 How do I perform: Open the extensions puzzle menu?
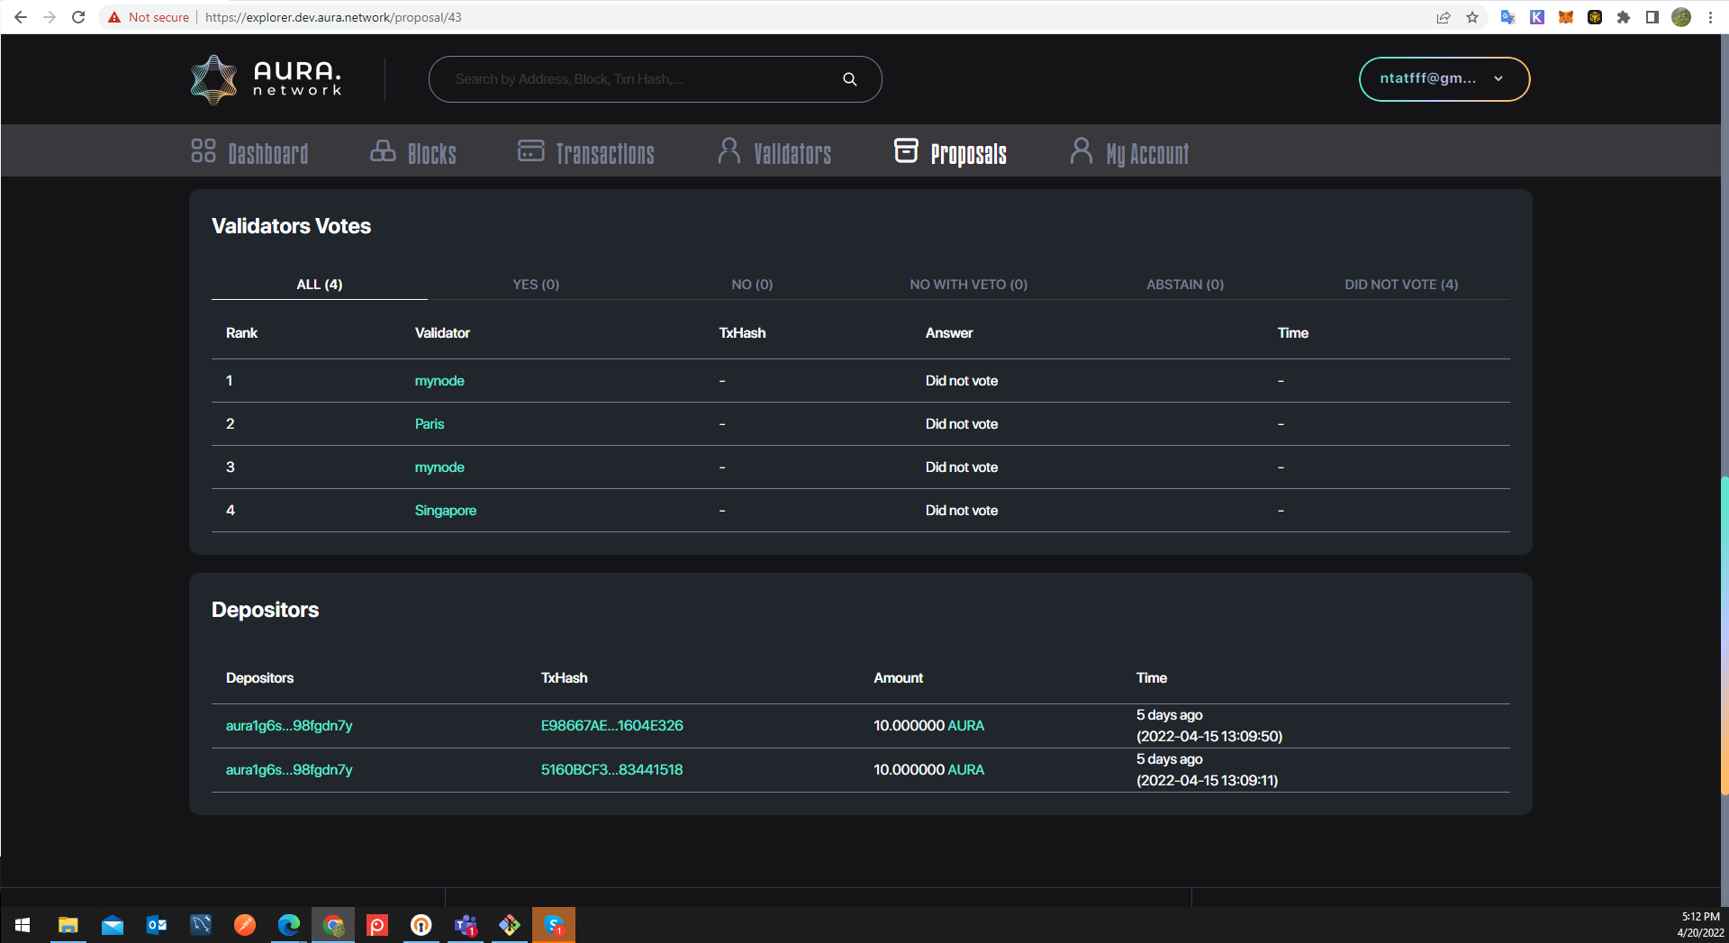pyautogui.click(x=1624, y=17)
